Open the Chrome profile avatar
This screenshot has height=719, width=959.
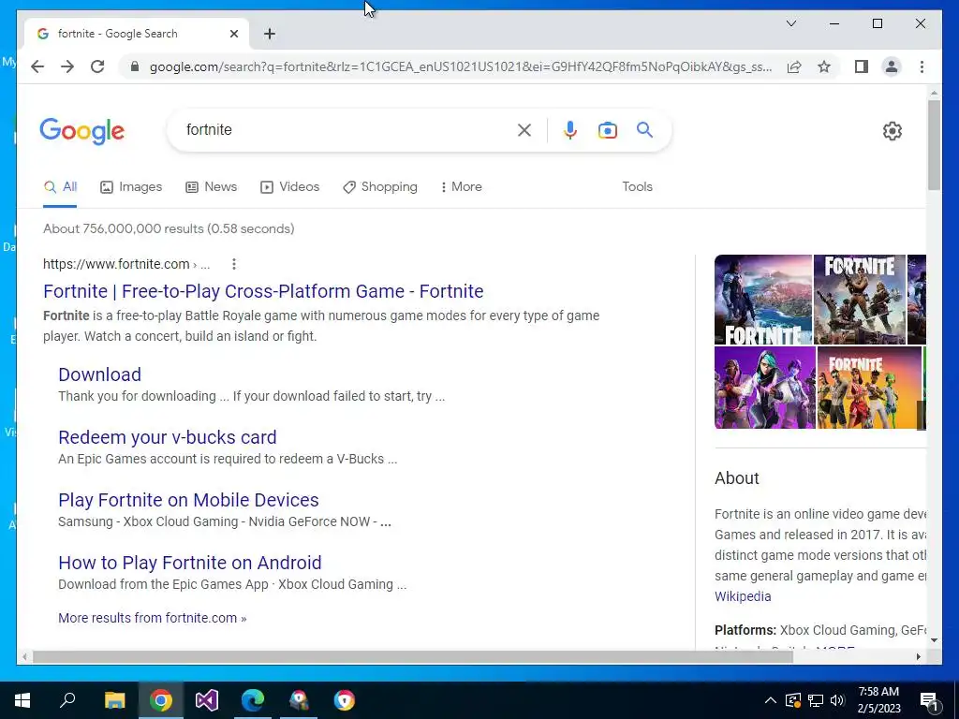pos(892,66)
